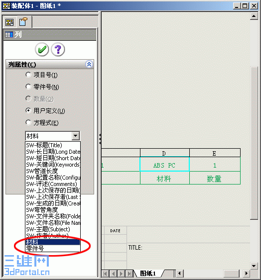Confirm with the green checkmark OK button
This screenshot has width=261, height=280.
tap(42, 49)
